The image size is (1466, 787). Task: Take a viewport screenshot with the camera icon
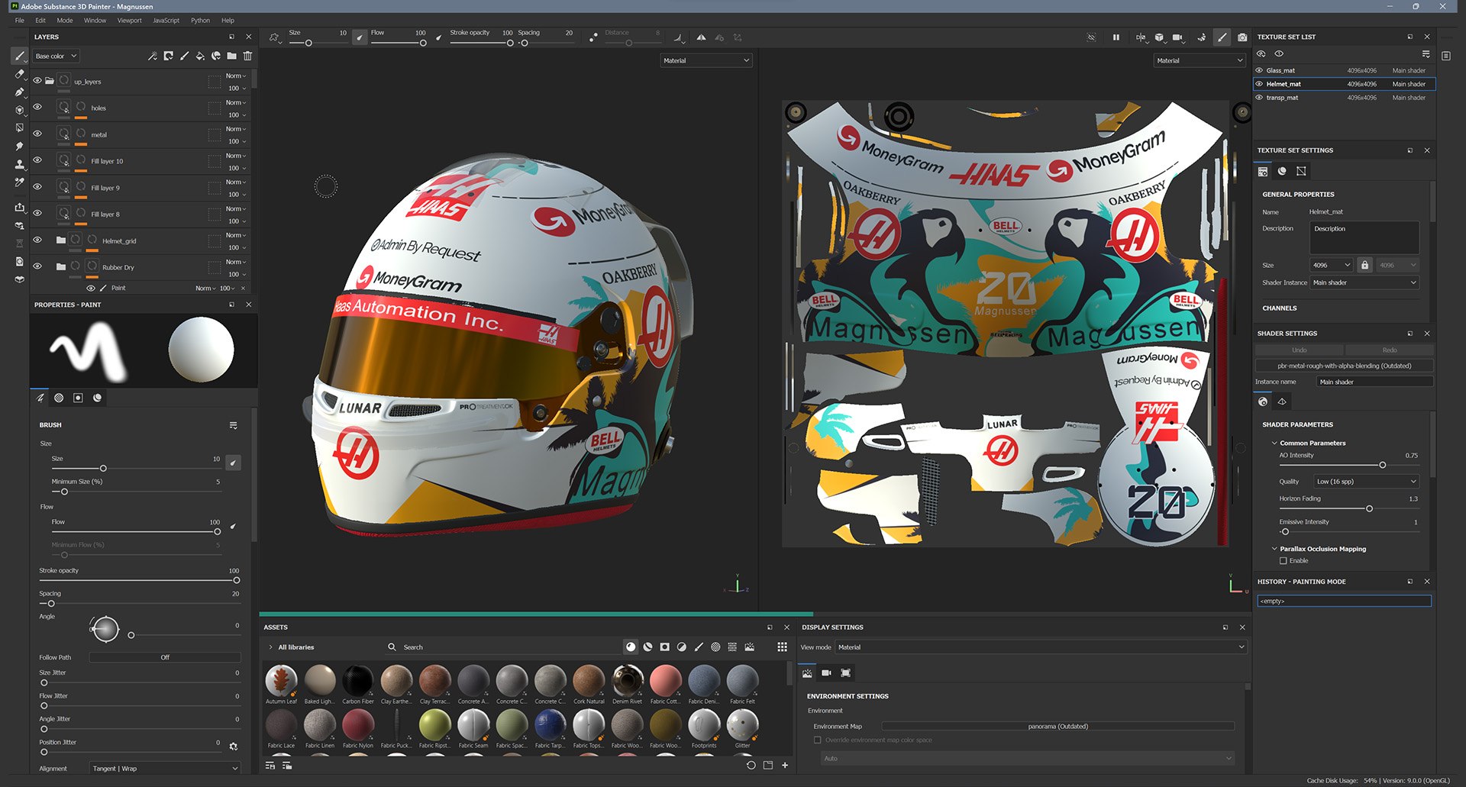click(1242, 37)
